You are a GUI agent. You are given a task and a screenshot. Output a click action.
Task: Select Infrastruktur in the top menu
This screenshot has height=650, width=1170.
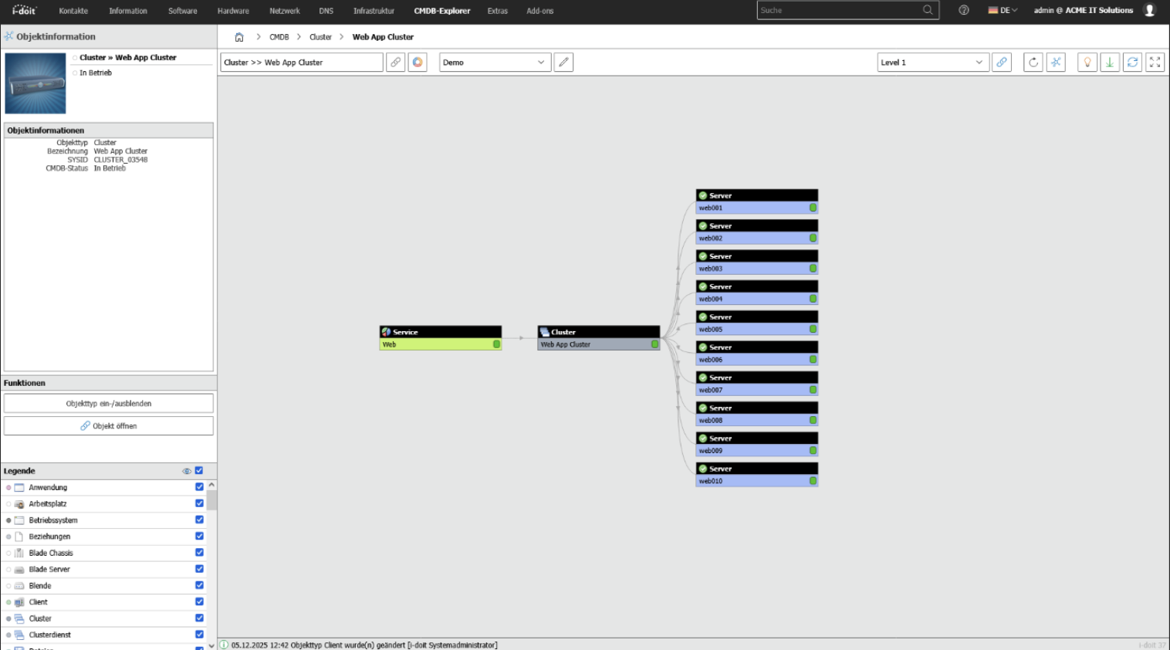click(x=373, y=11)
